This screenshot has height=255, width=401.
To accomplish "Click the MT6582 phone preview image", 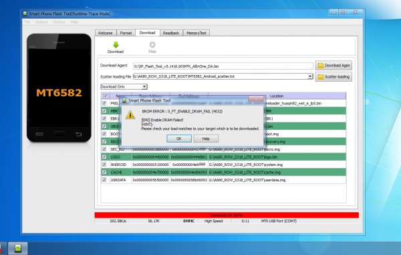I will [59, 88].
